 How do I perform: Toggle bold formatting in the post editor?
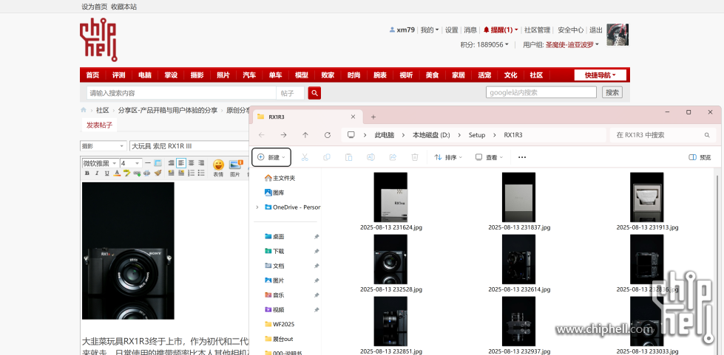click(87, 173)
